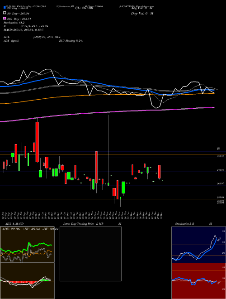Select the '50 Day = 269.54' legend text
The image size is (226, 299).
[18, 14]
